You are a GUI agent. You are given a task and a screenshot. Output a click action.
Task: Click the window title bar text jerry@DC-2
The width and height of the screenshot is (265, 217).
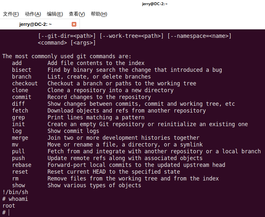tap(155, 4)
